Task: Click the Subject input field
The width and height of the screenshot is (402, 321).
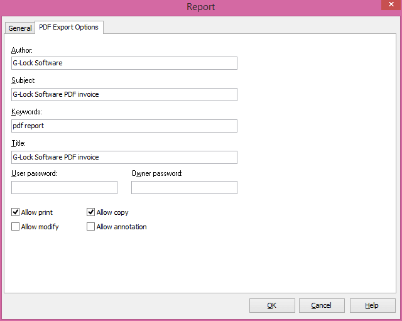Action: point(124,94)
